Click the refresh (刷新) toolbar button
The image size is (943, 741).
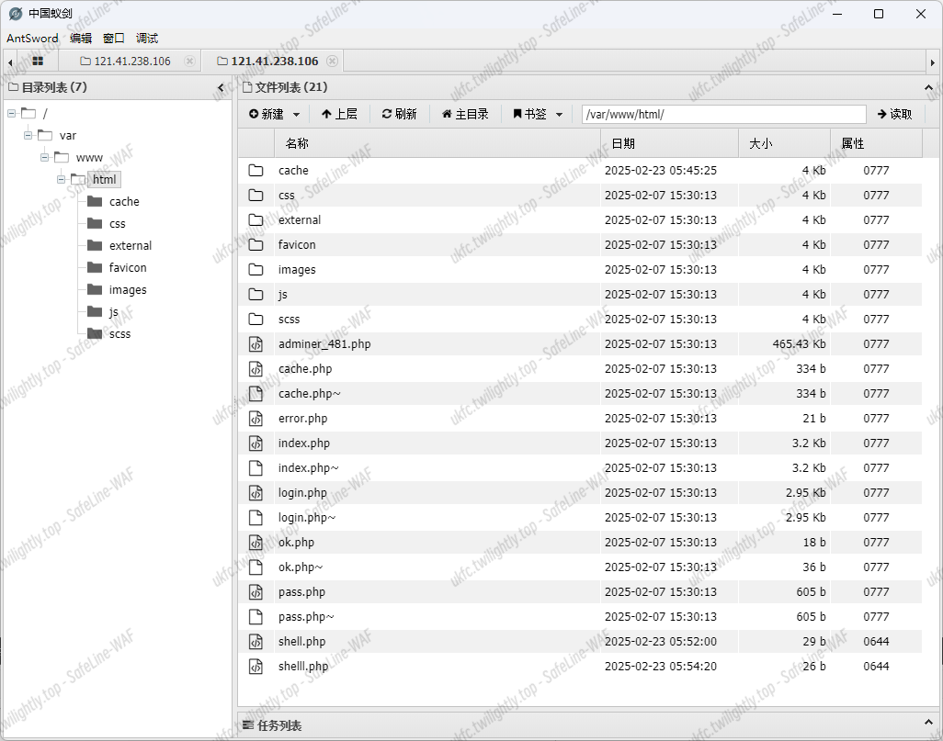pos(400,114)
